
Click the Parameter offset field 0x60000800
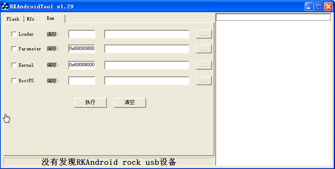pyautogui.click(x=82, y=49)
